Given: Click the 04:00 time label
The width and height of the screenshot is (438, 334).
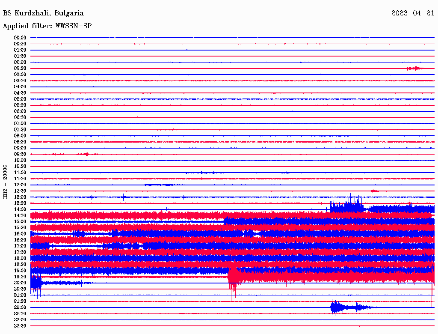Looking at the screenshot, I should point(20,87).
